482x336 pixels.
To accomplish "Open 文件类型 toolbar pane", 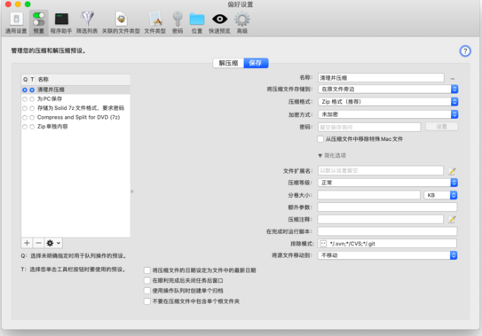I will [155, 23].
